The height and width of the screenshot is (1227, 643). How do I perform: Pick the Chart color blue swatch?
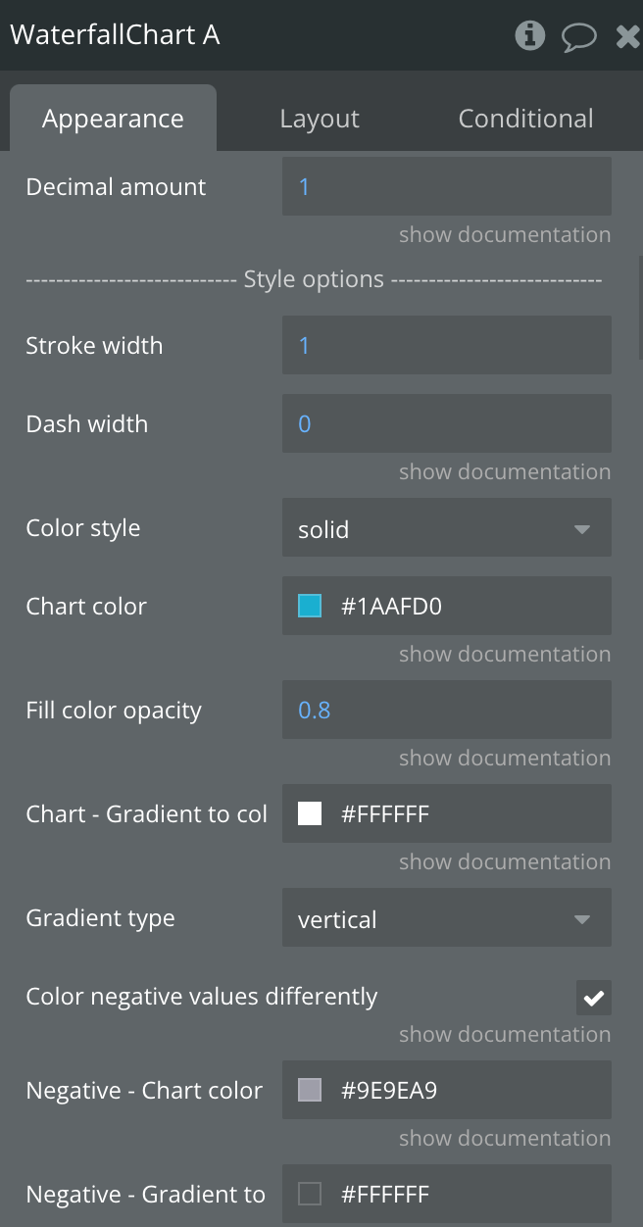coord(310,606)
